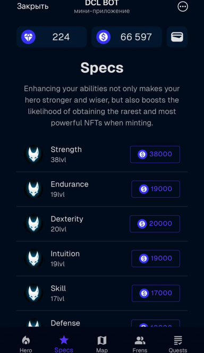Image resolution: width=204 pixels, height=353 pixels.
Task: Tap the Skill fox mask icon
Action: pos(33,293)
